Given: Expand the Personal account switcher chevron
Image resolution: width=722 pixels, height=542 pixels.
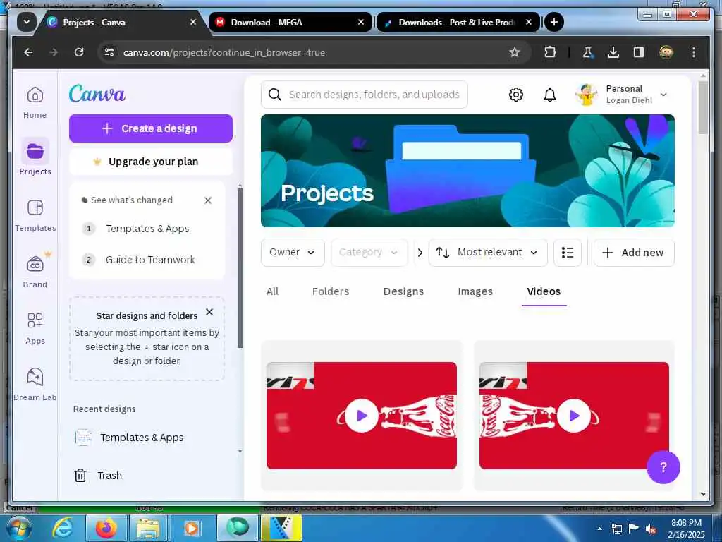Looking at the screenshot, I should [663, 95].
